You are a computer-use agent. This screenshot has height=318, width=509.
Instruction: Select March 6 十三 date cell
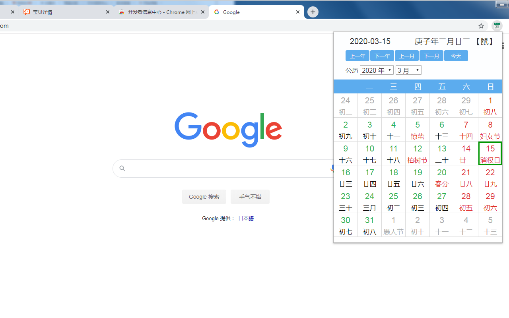442,130
